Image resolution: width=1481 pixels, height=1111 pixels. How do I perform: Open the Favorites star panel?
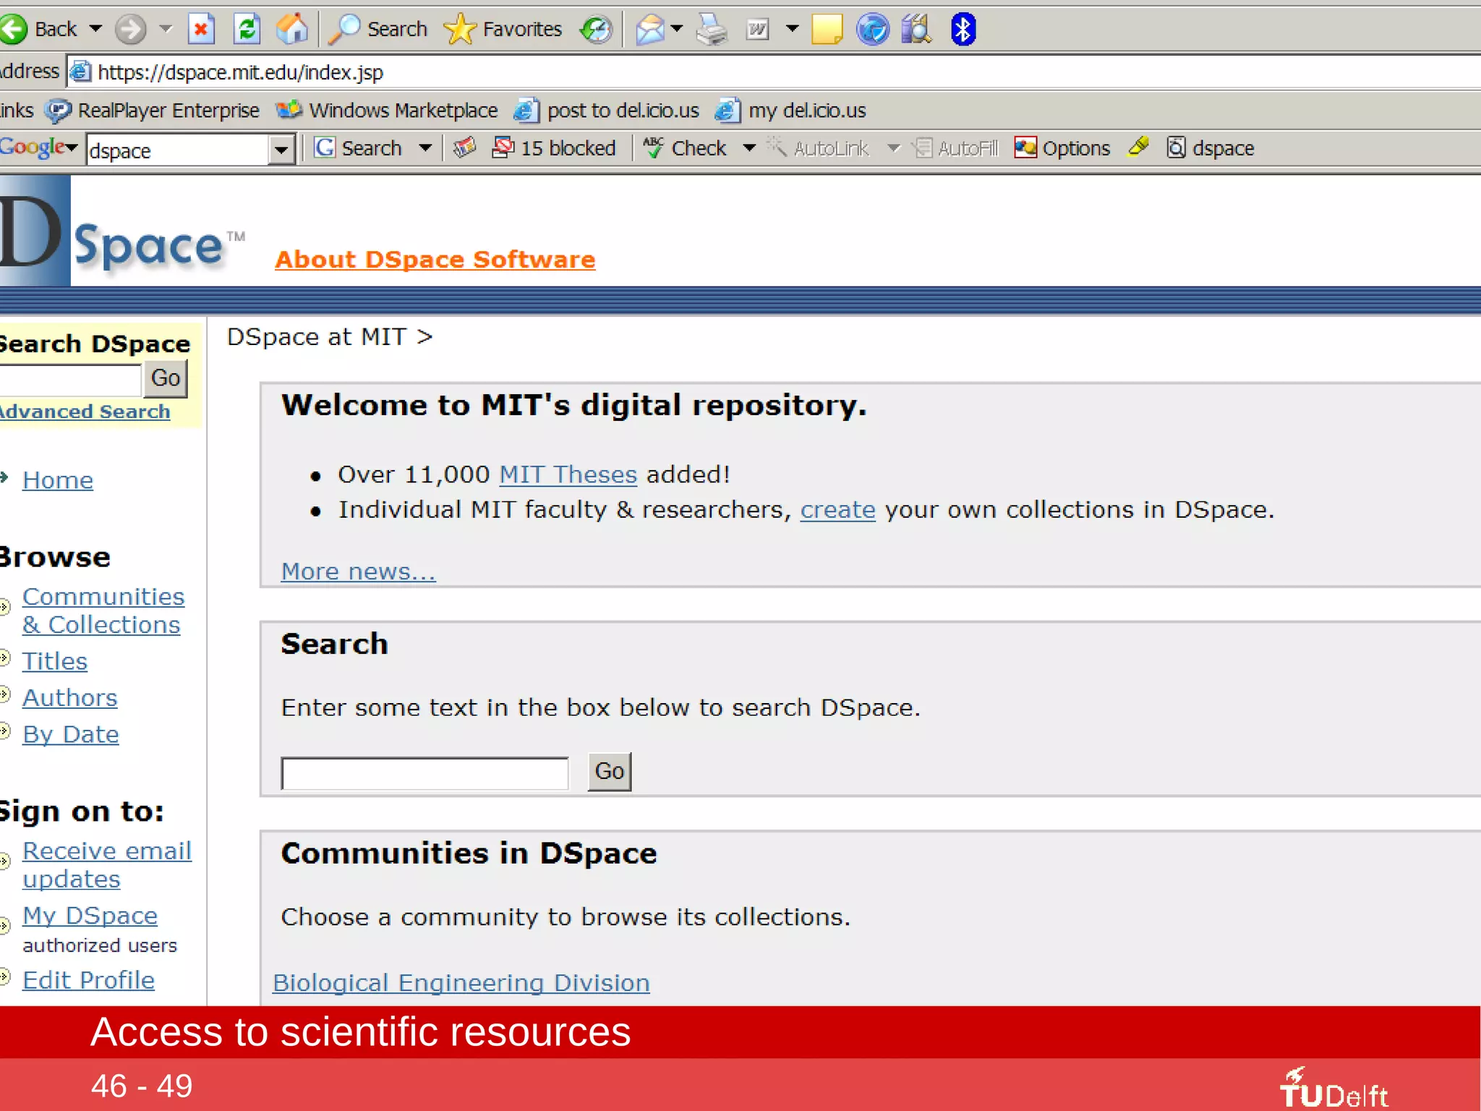coord(503,30)
